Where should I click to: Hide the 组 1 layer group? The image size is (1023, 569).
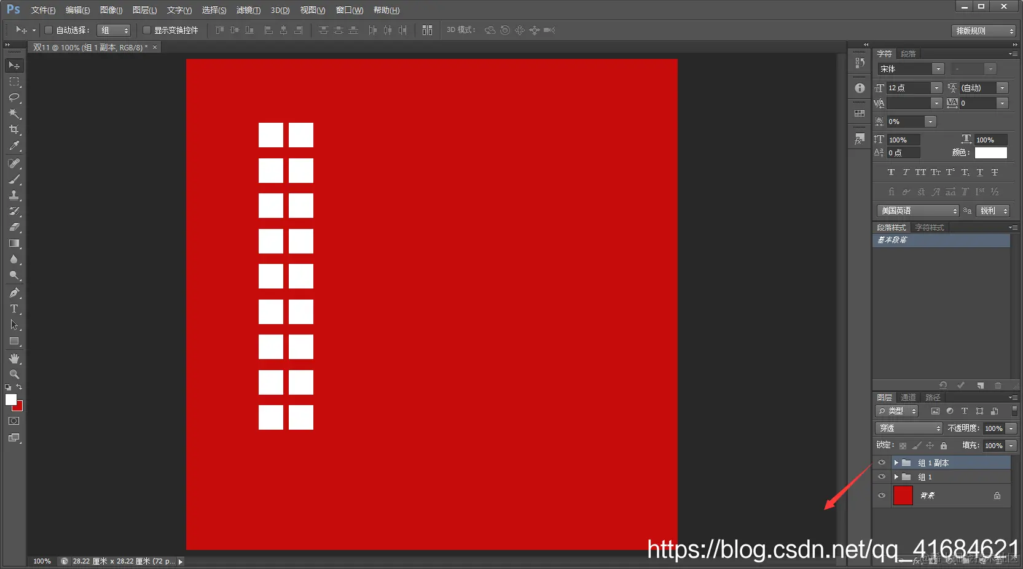click(882, 477)
